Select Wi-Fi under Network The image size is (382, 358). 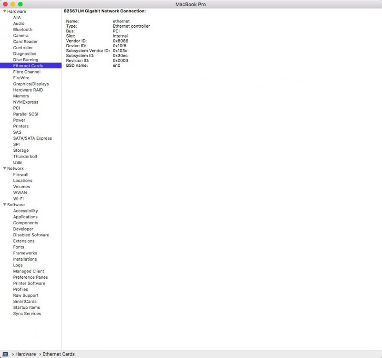[18, 199]
